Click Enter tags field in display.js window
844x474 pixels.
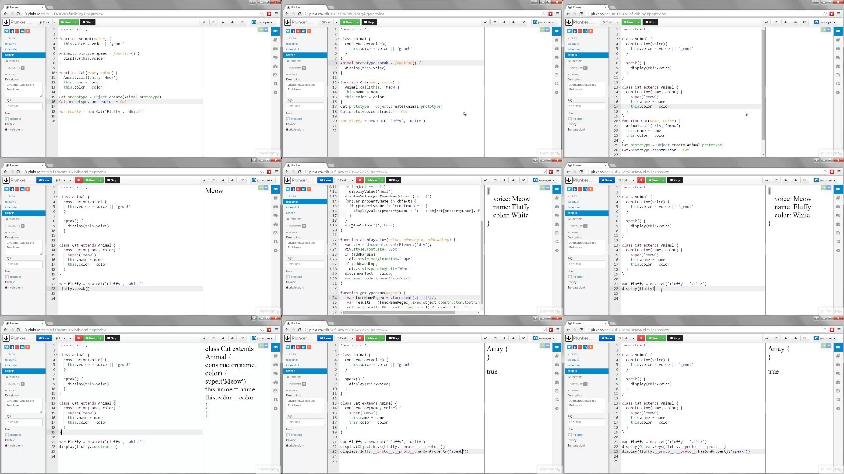(305, 264)
